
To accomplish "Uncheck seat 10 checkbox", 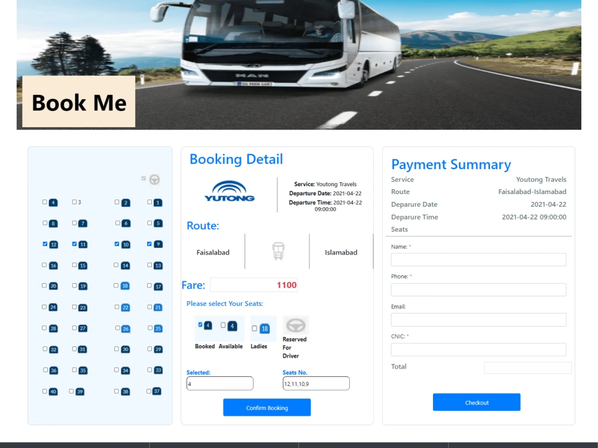I will pos(117,244).
